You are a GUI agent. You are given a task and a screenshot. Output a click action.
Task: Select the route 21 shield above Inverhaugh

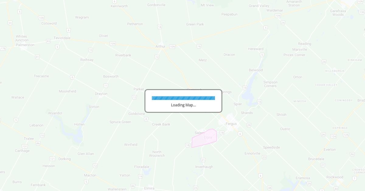point(203,160)
